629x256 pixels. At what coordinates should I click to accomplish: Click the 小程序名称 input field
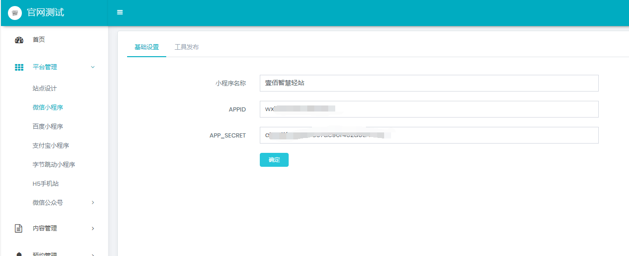tap(428, 83)
